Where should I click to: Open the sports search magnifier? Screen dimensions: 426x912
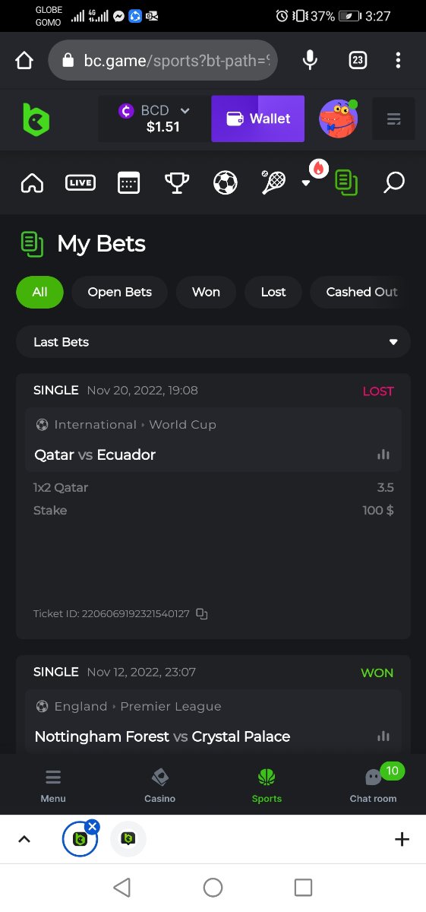point(393,182)
